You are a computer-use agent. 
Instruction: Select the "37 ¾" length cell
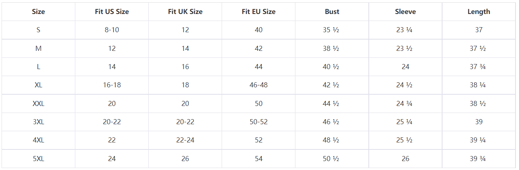click(x=478, y=67)
